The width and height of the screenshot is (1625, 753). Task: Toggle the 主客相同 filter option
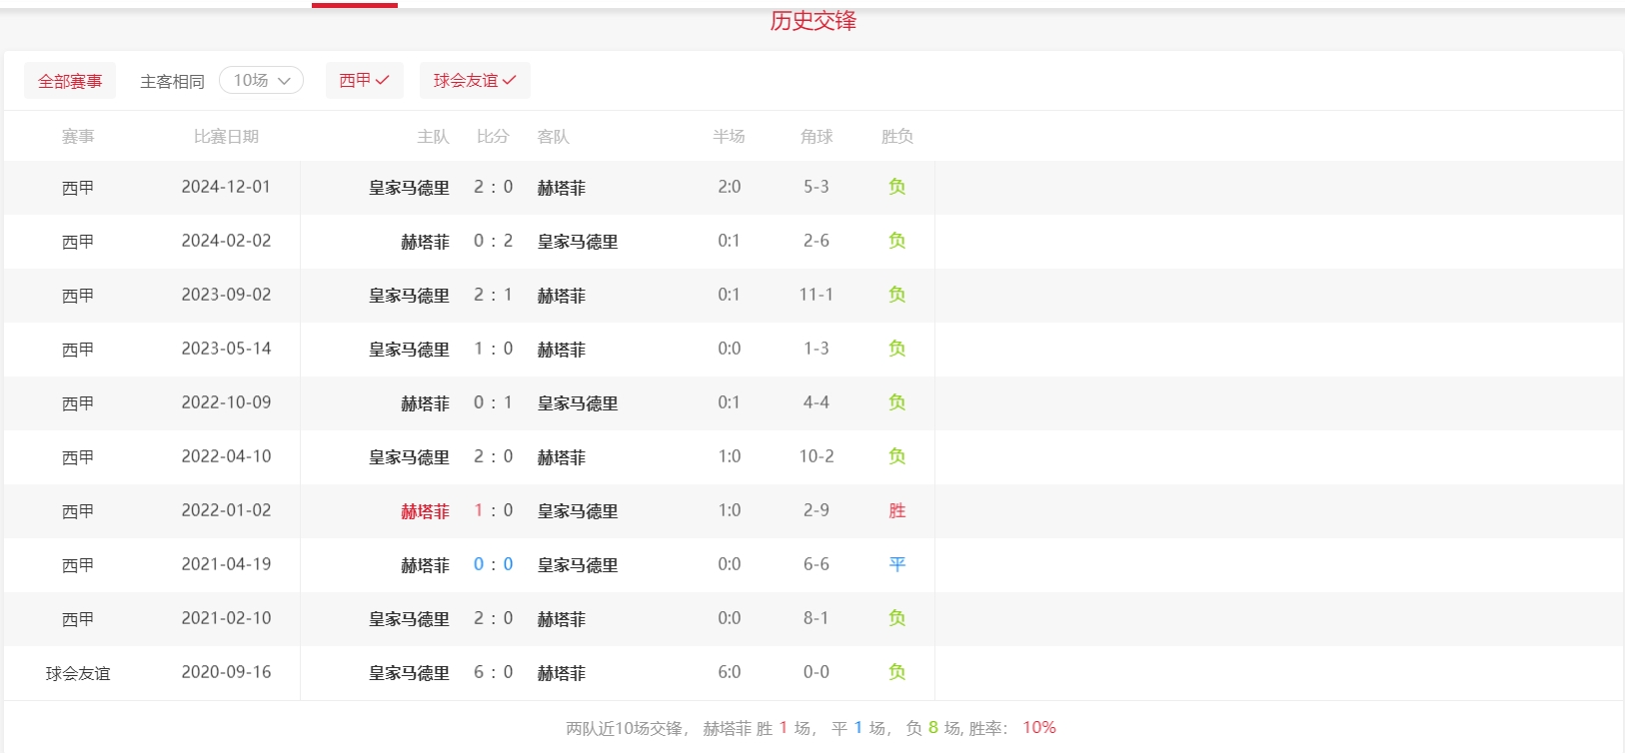[172, 81]
